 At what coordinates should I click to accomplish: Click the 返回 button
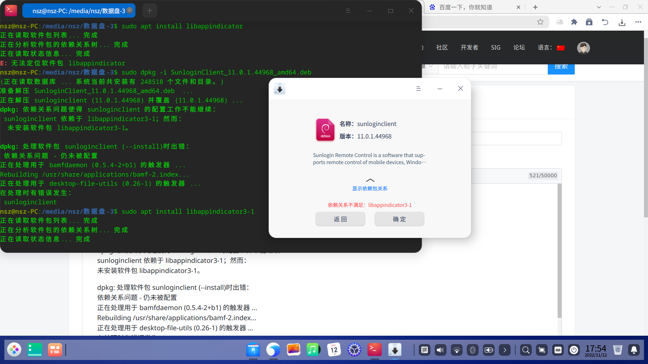point(340,219)
